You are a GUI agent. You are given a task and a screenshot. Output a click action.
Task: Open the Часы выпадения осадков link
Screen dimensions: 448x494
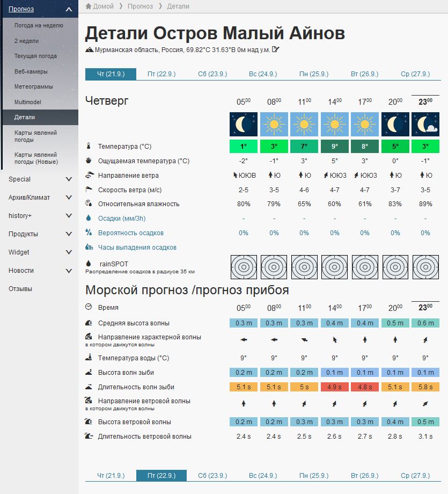coord(137,248)
